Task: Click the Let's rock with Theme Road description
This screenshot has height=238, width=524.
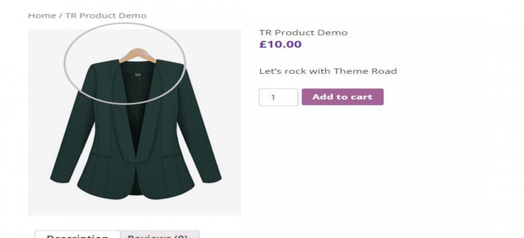Action: coord(328,71)
